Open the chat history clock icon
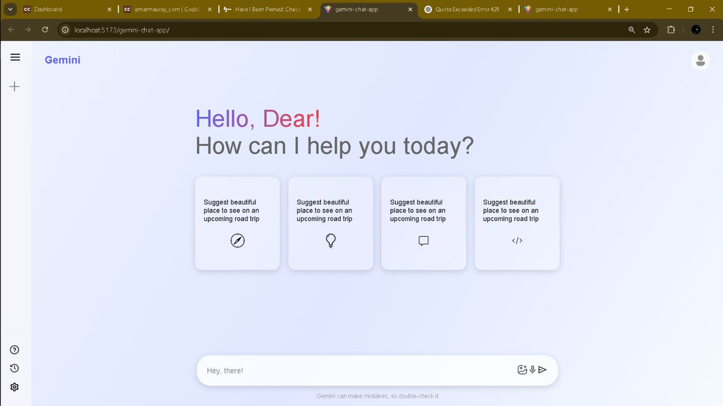 [x=15, y=368]
